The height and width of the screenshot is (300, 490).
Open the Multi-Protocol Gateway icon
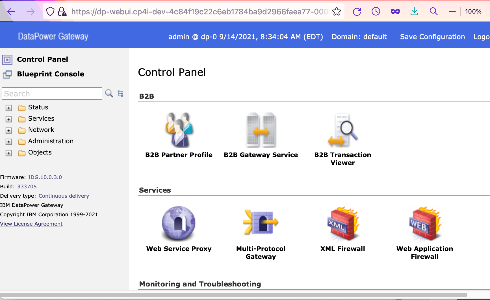261,222
